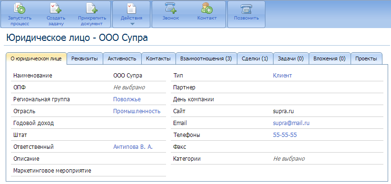Click the Поволжье regional group link
The width and height of the screenshot is (391, 184).
pos(127,99)
